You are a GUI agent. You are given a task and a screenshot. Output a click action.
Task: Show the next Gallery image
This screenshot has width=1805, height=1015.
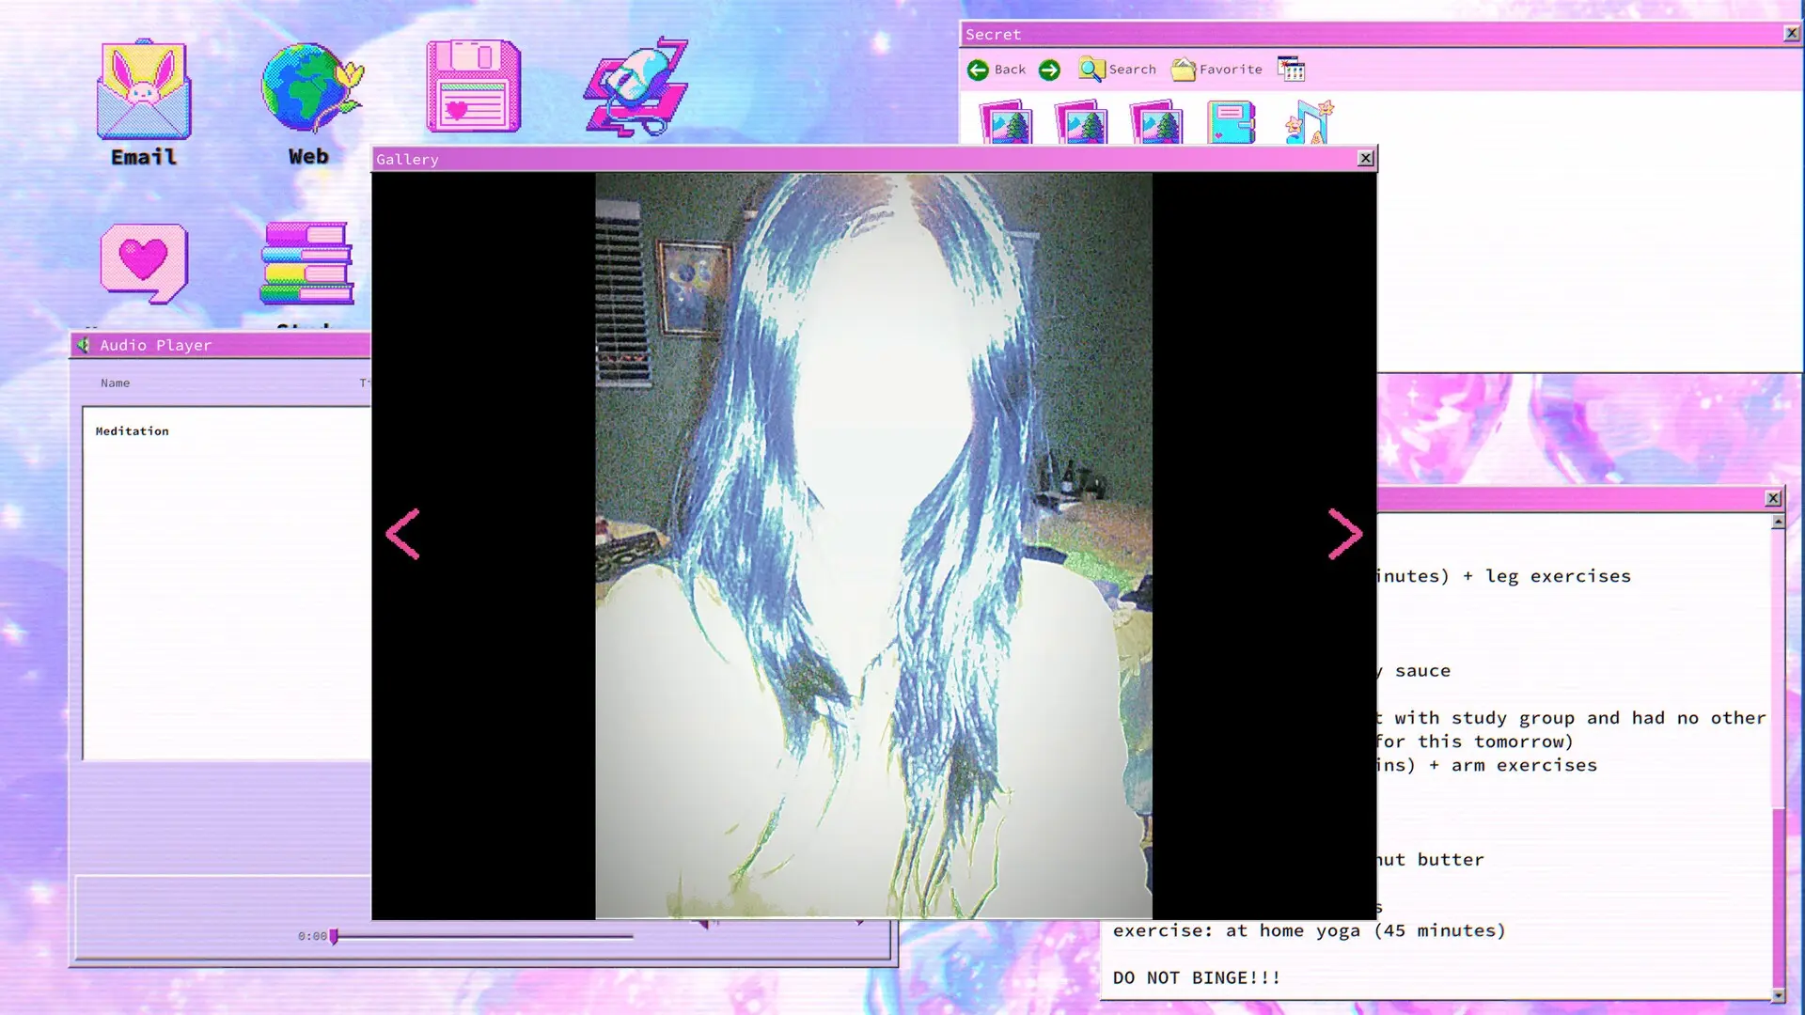pos(1345,534)
